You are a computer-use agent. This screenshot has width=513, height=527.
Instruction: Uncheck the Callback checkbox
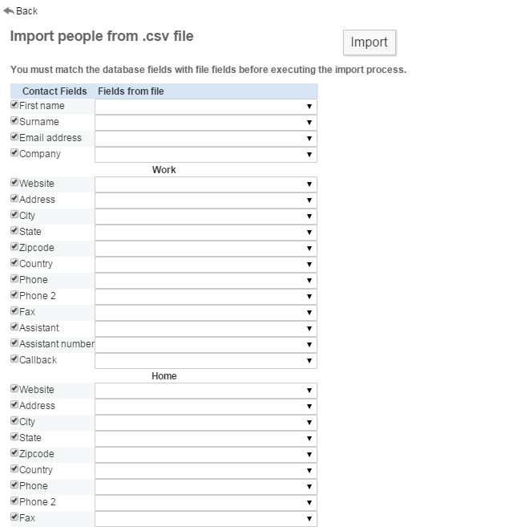(x=14, y=359)
